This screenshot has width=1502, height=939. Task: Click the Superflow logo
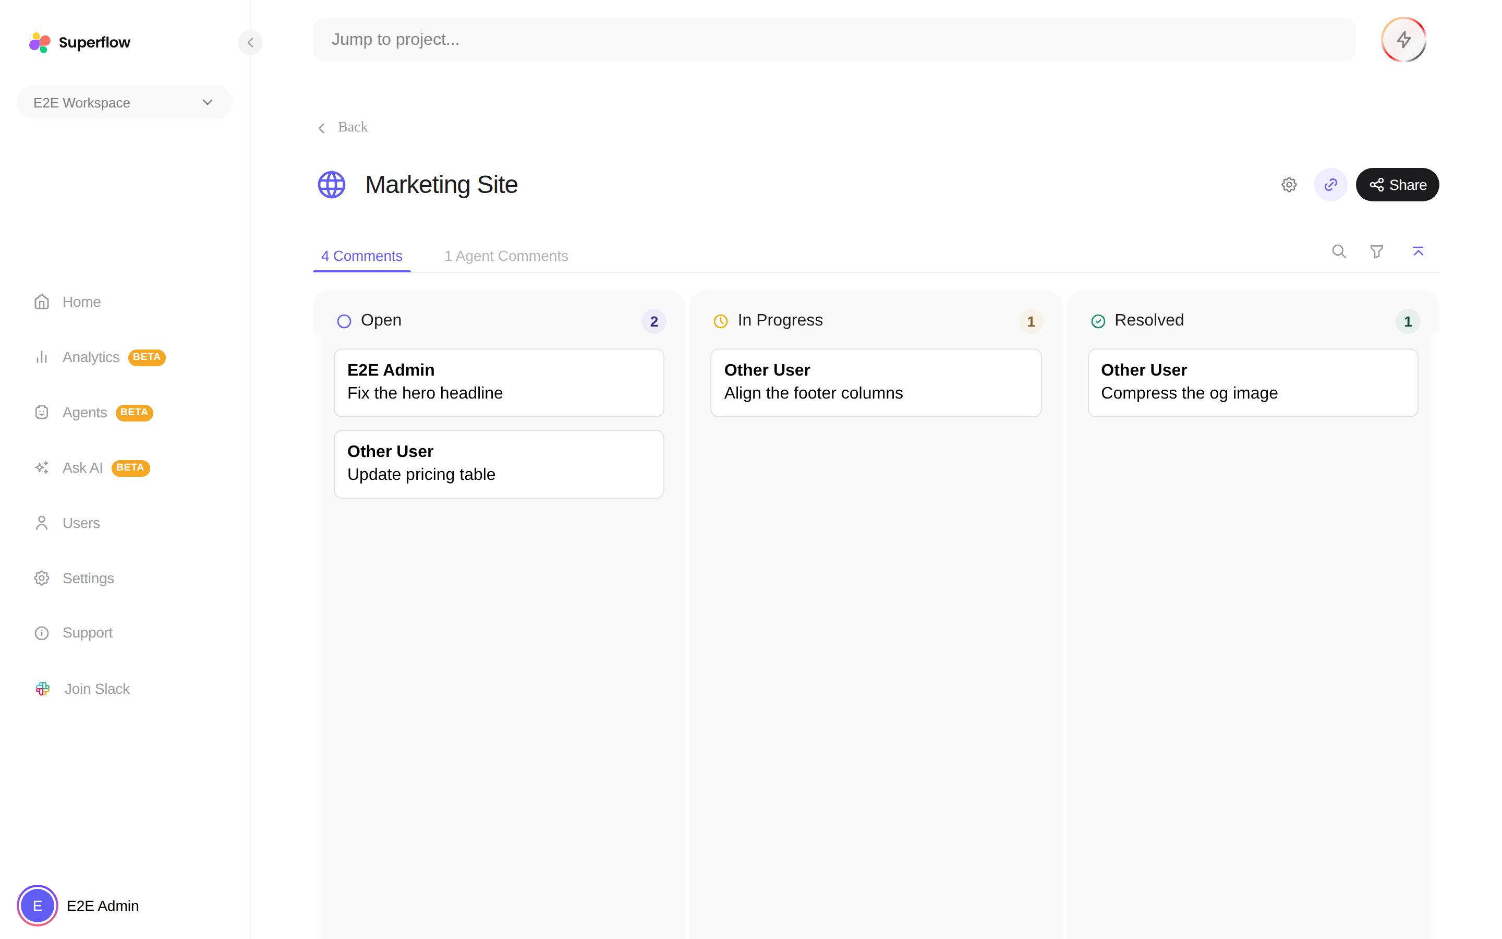point(79,42)
